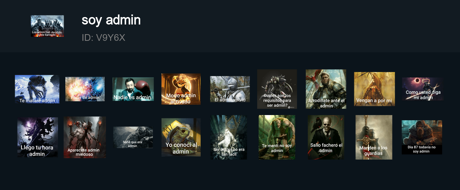Click the 'Manden a los guardias' sticker
460x190 pixels.
coord(374,137)
